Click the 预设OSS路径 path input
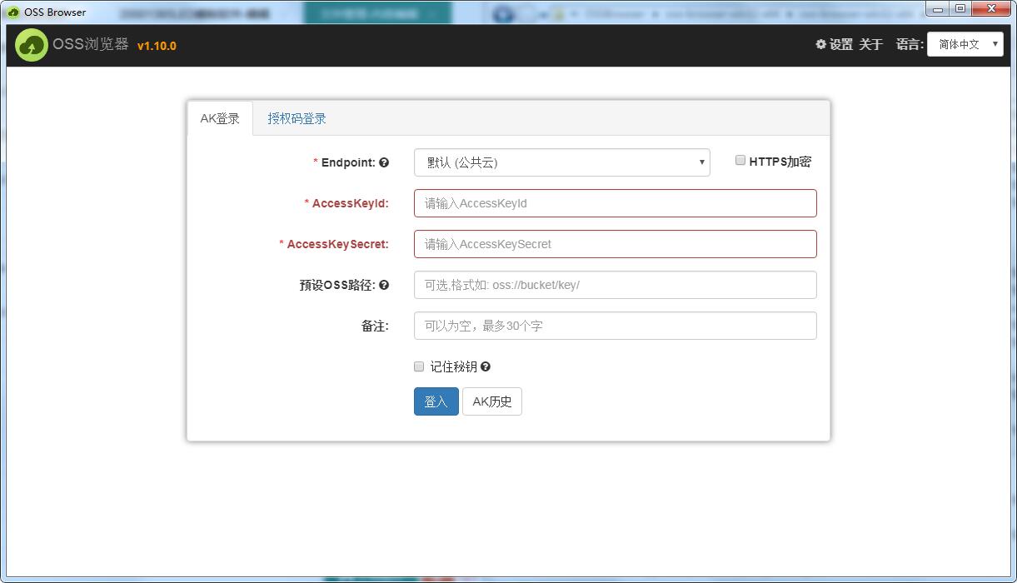Image resolution: width=1017 pixels, height=583 pixels. (615, 285)
